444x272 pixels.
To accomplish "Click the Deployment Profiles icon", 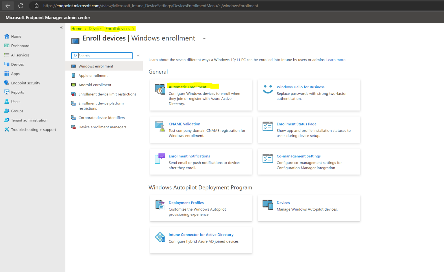I will tap(160, 205).
